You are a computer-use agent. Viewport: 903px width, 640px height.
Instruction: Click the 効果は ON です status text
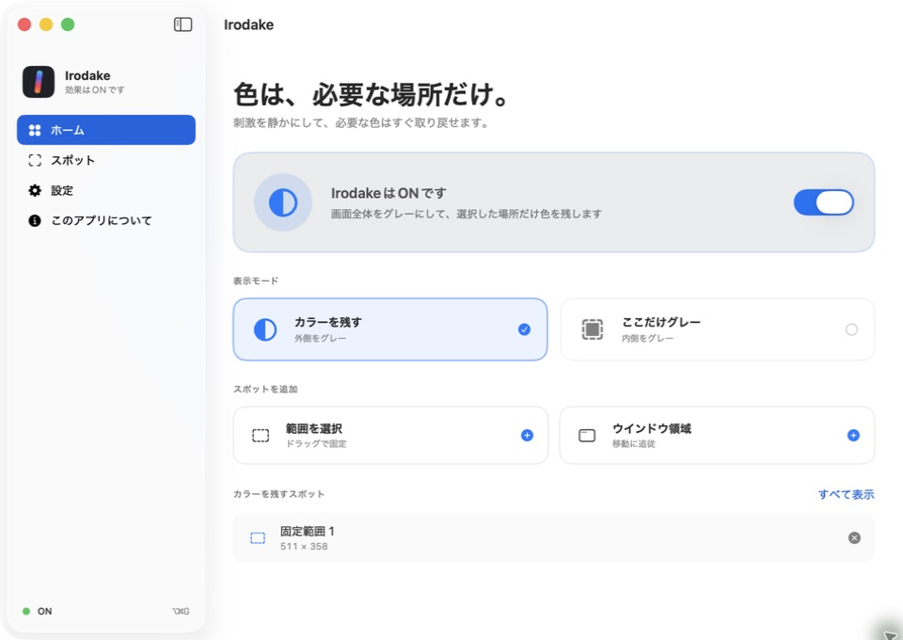[94, 89]
